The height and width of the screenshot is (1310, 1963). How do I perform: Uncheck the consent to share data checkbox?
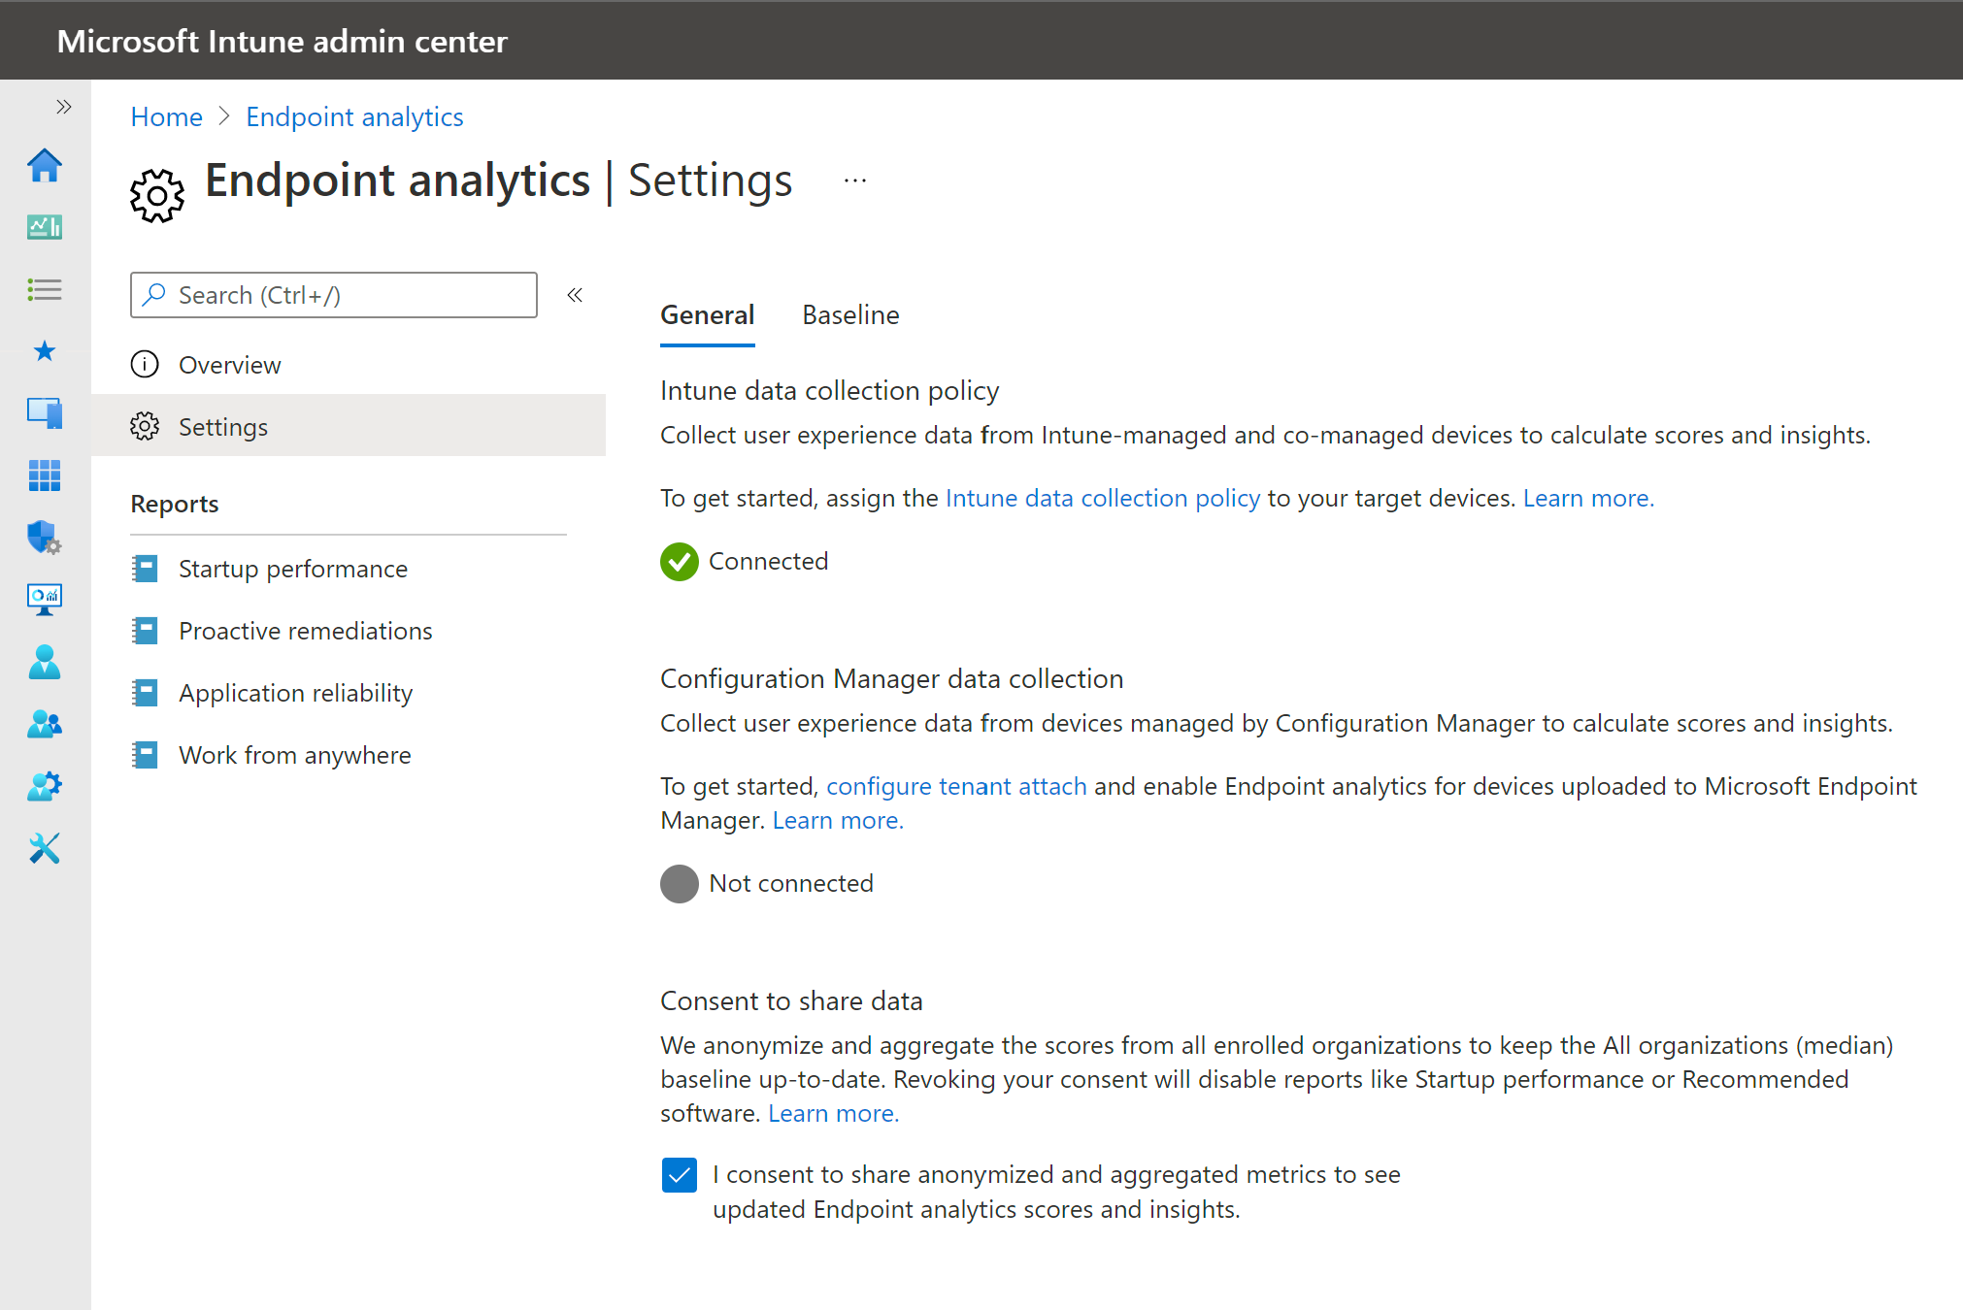click(x=680, y=1175)
